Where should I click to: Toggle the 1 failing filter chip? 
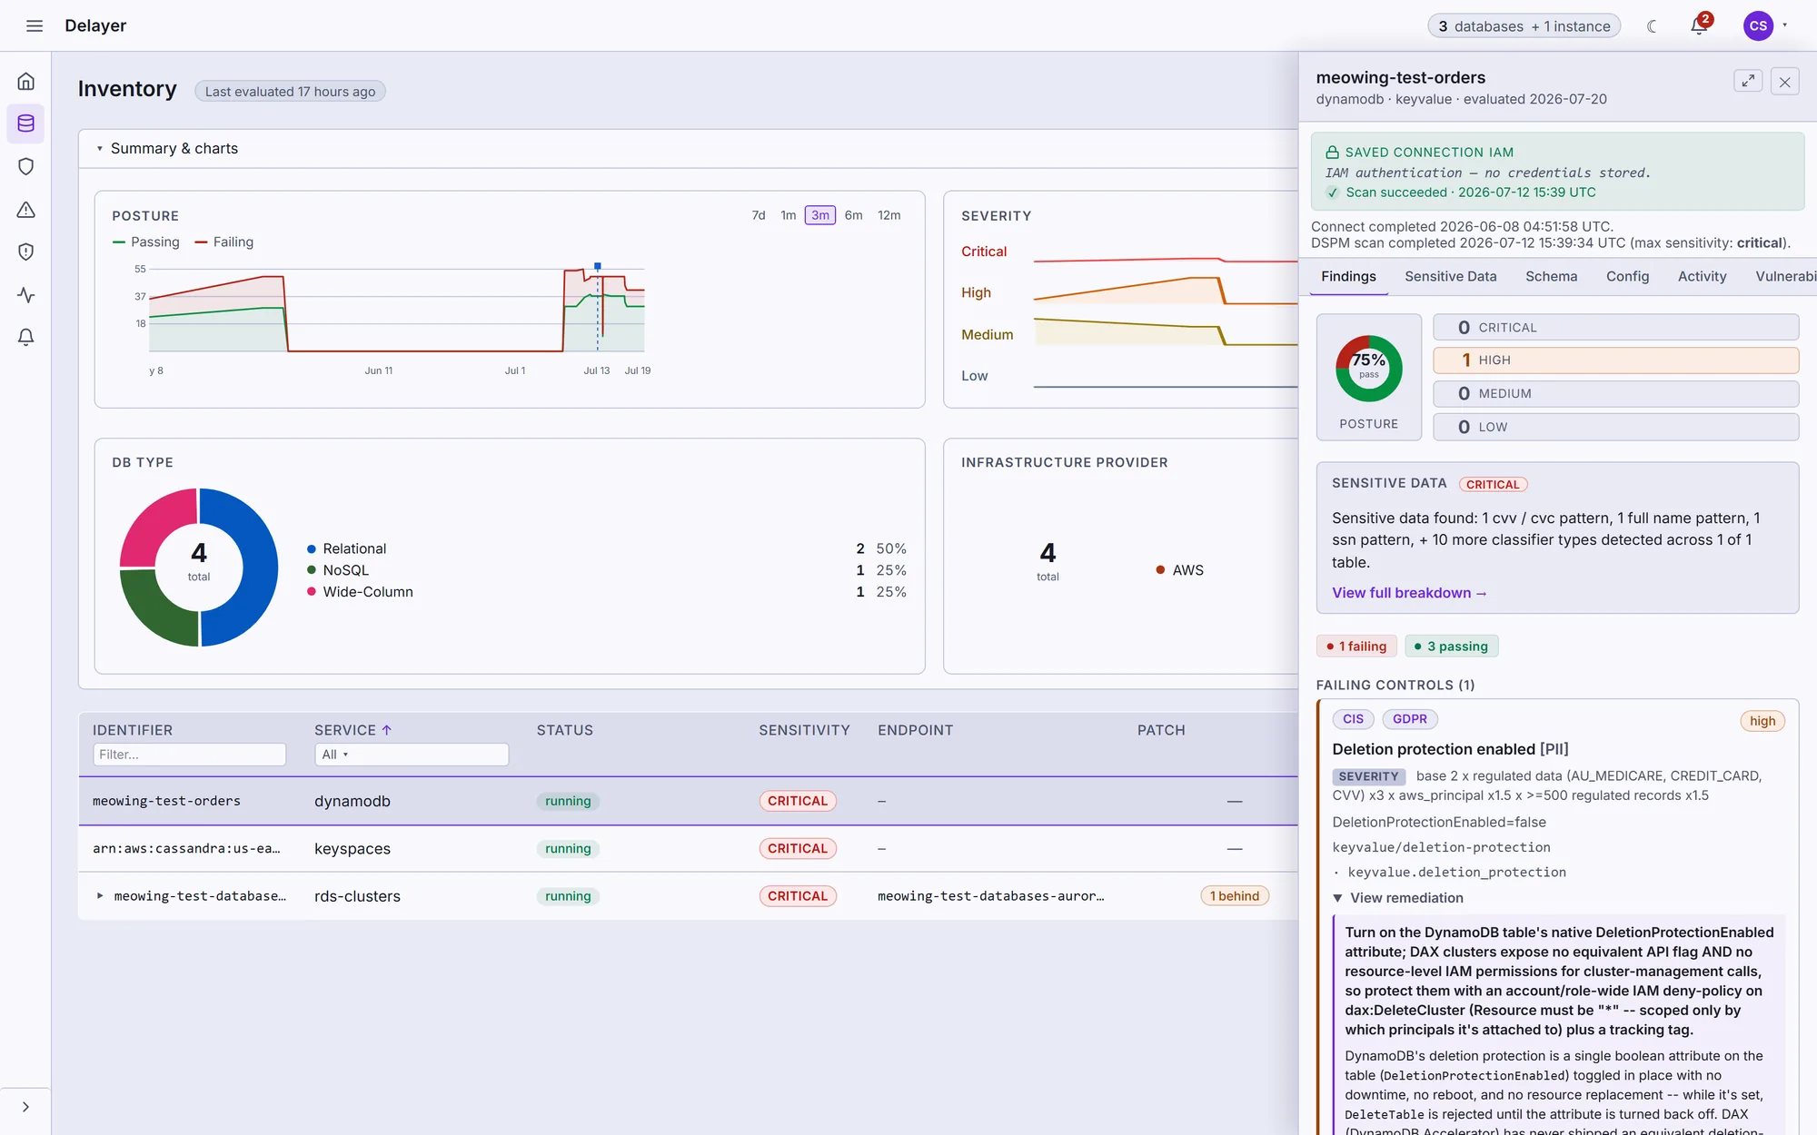[x=1356, y=646]
